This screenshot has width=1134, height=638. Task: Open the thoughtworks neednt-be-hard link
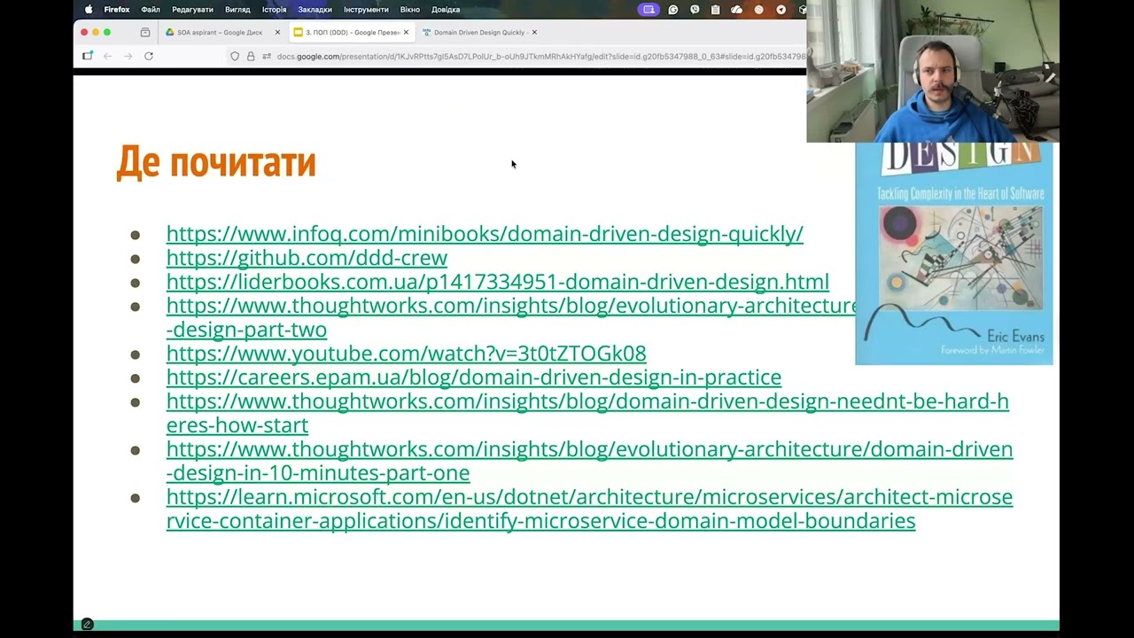point(587,413)
